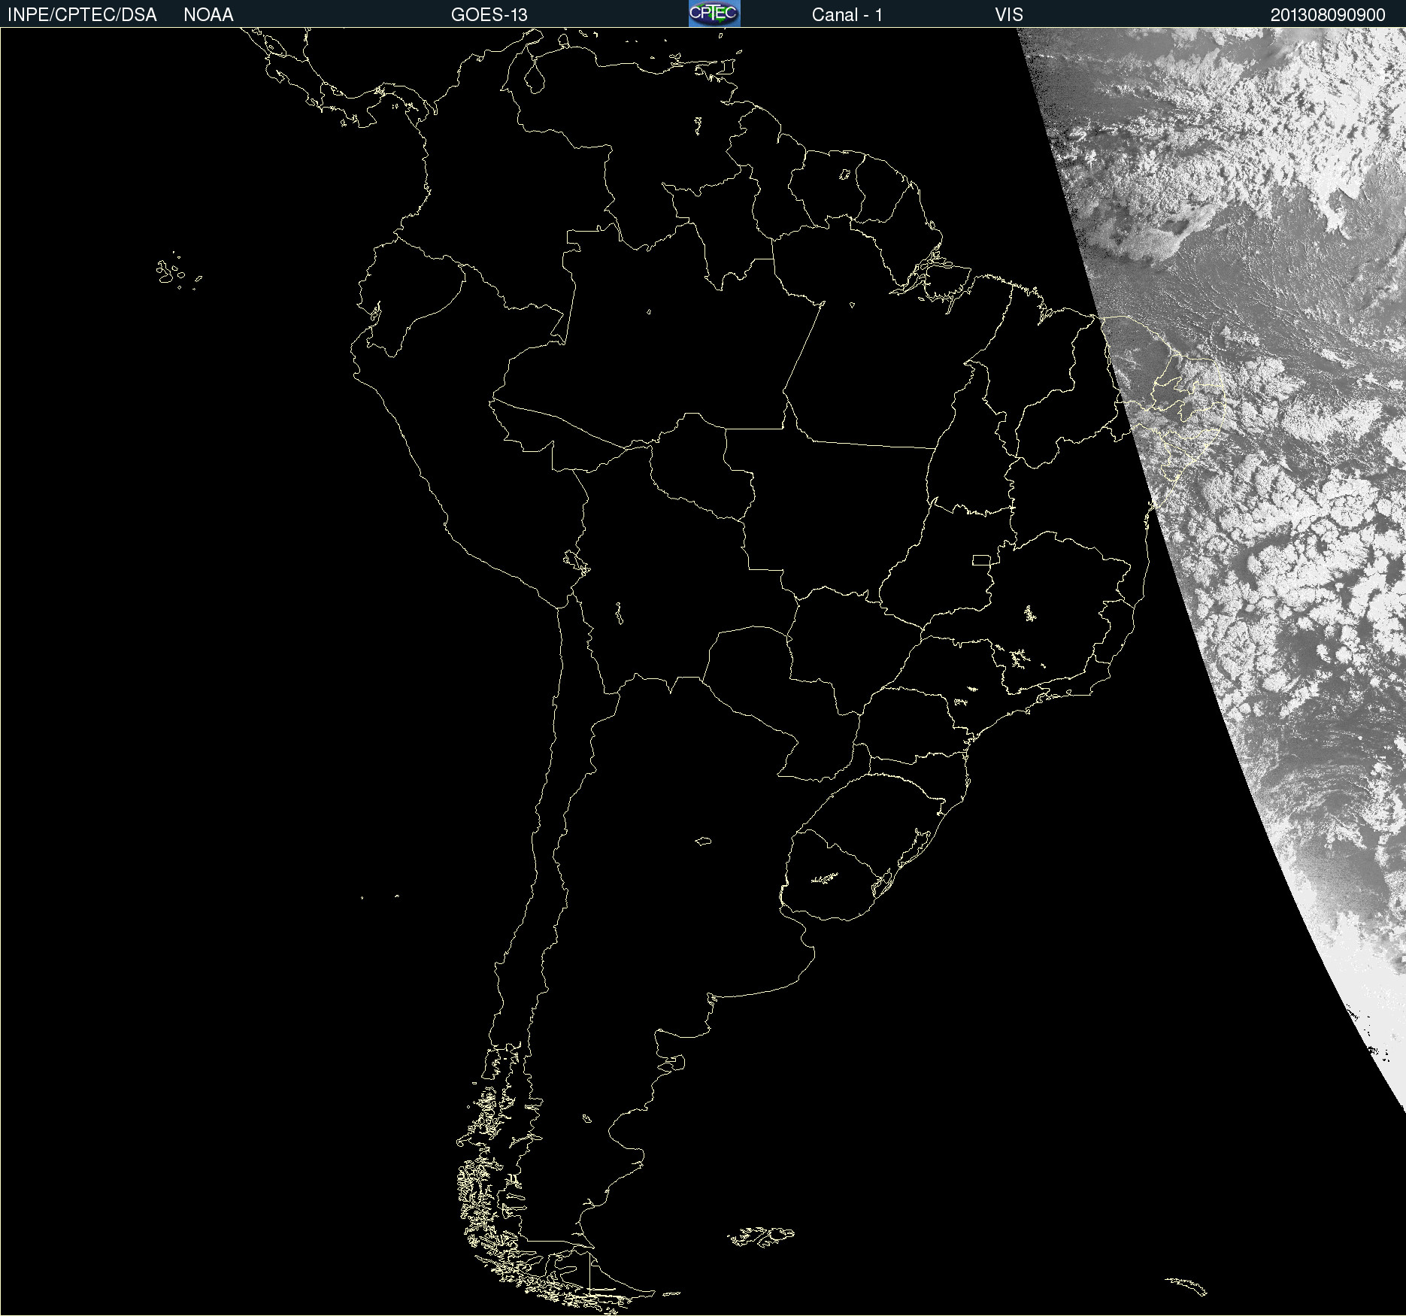Screen dimensions: 1406x1316
Task: Click the 201308090900 timestamp
Action: click(1327, 14)
